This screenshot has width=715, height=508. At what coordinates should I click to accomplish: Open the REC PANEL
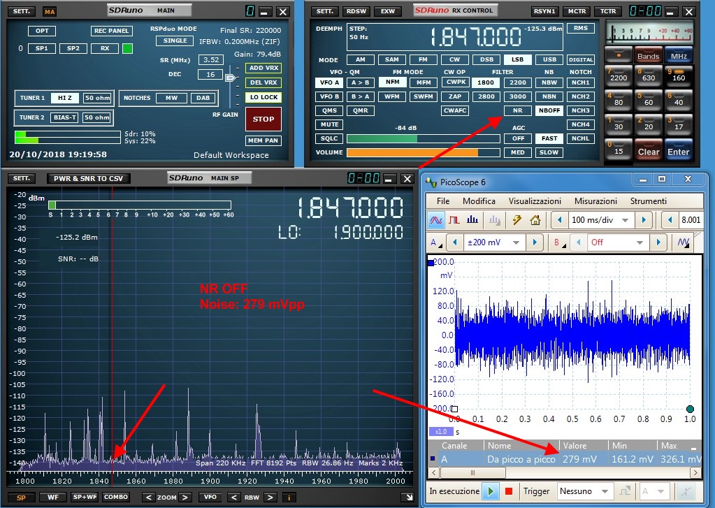(x=112, y=31)
